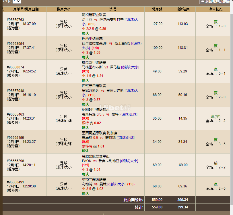The height and width of the screenshot is (215, 233).
Task: Click the 红牛伯根森SP vs 高士路MG match
Action: pos(106,43)
